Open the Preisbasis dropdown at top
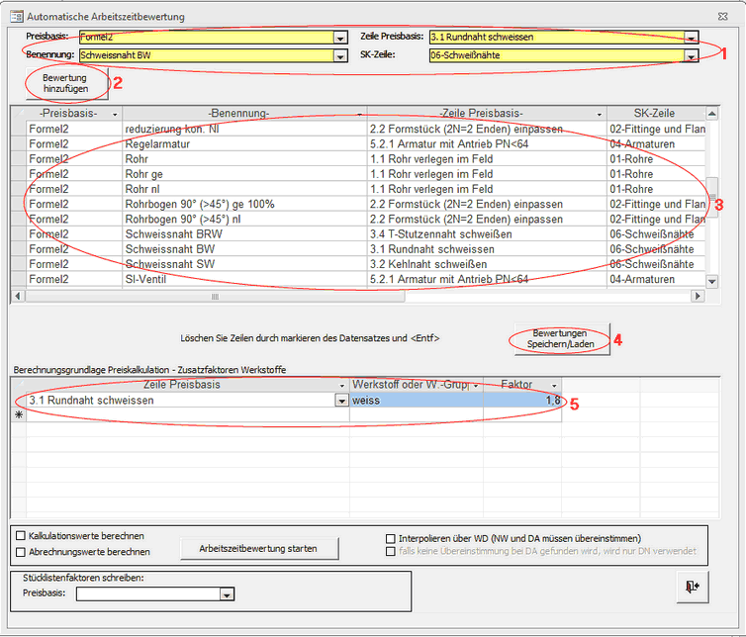 pos(340,37)
